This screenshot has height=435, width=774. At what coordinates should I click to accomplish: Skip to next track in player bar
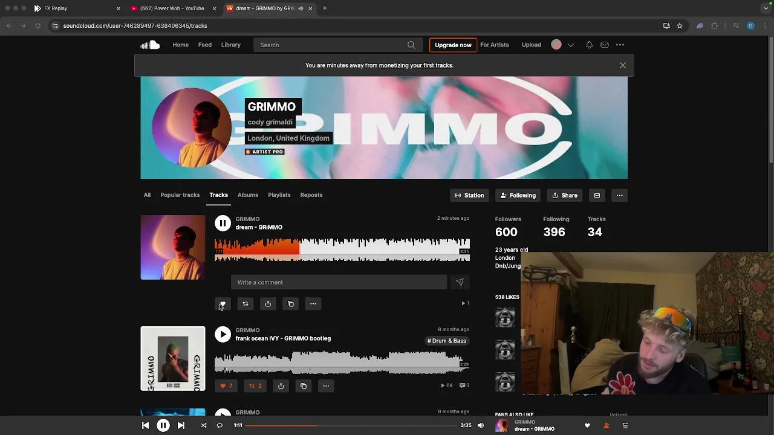point(180,425)
